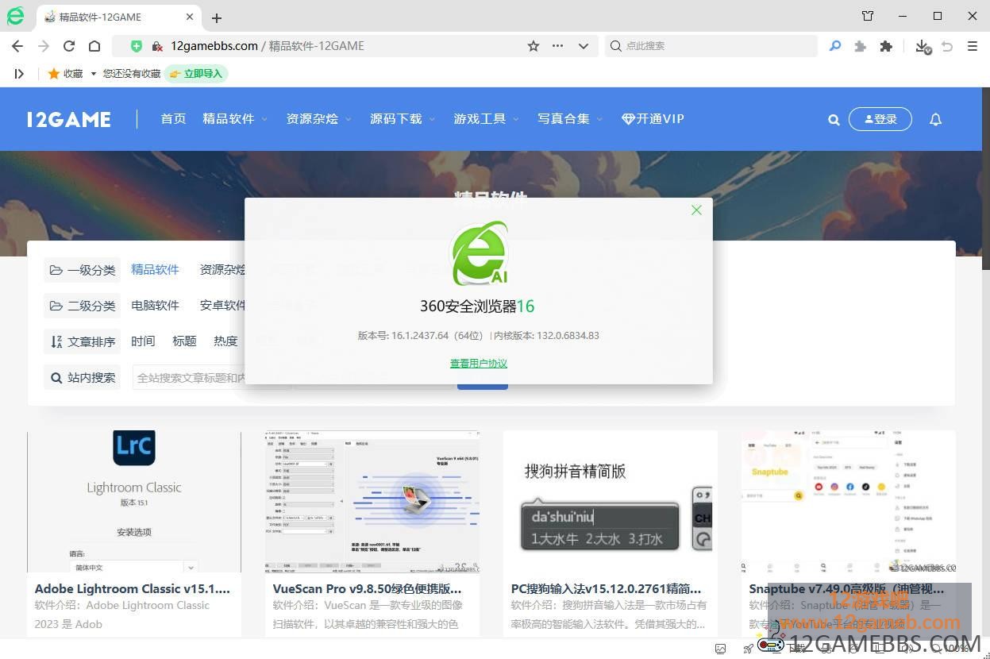Click the 12GAME site logo
The width and height of the screenshot is (990, 659).
pyautogui.click(x=69, y=119)
